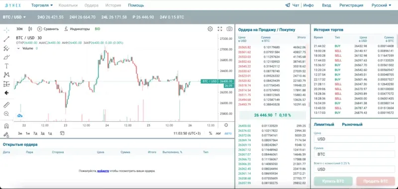Click the back arrow icon in chart sidebar
This screenshot has width=398, height=189.
pyautogui.click(x=6, y=93)
